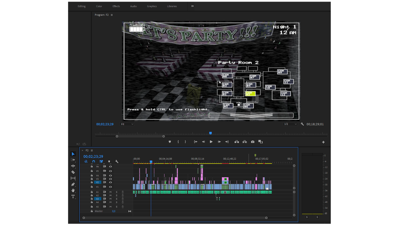Mute audio track A4
406x228 pixels.
[x=110, y=202]
